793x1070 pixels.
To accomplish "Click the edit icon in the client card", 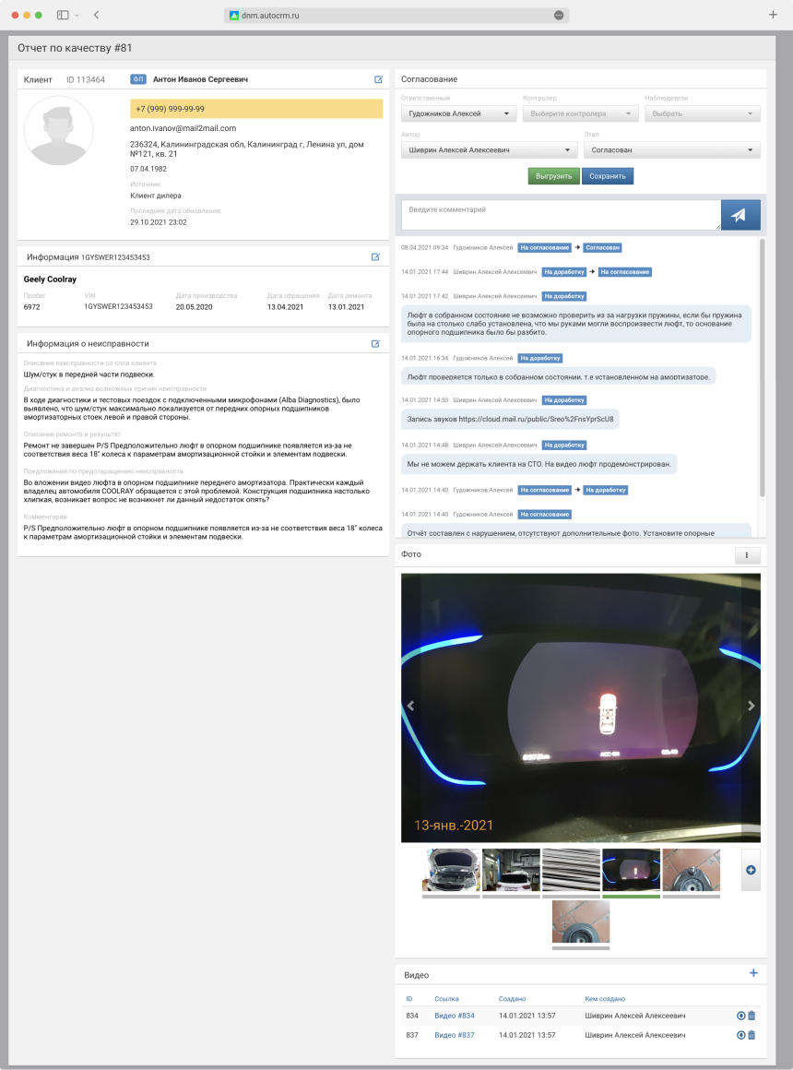I will pyautogui.click(x=378, y=80).
